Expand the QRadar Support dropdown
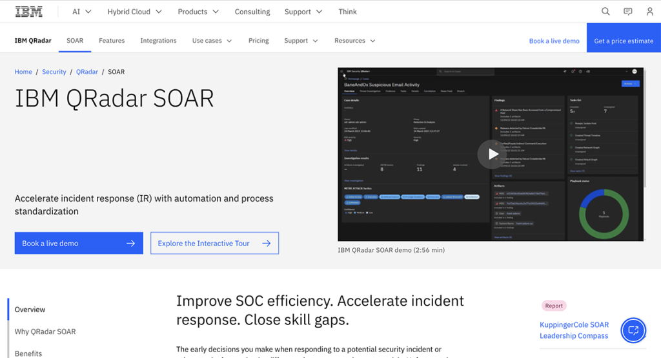The height and width of the screenshot is (358, 661). tap(301, 41)
